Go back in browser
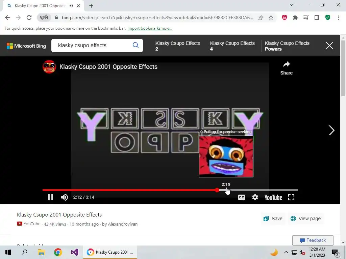Viewport: 346px width, 259px height. [7, 18]
